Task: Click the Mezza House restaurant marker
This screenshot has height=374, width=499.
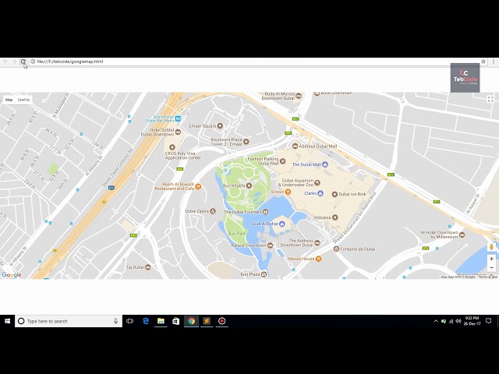Action: 318,259
